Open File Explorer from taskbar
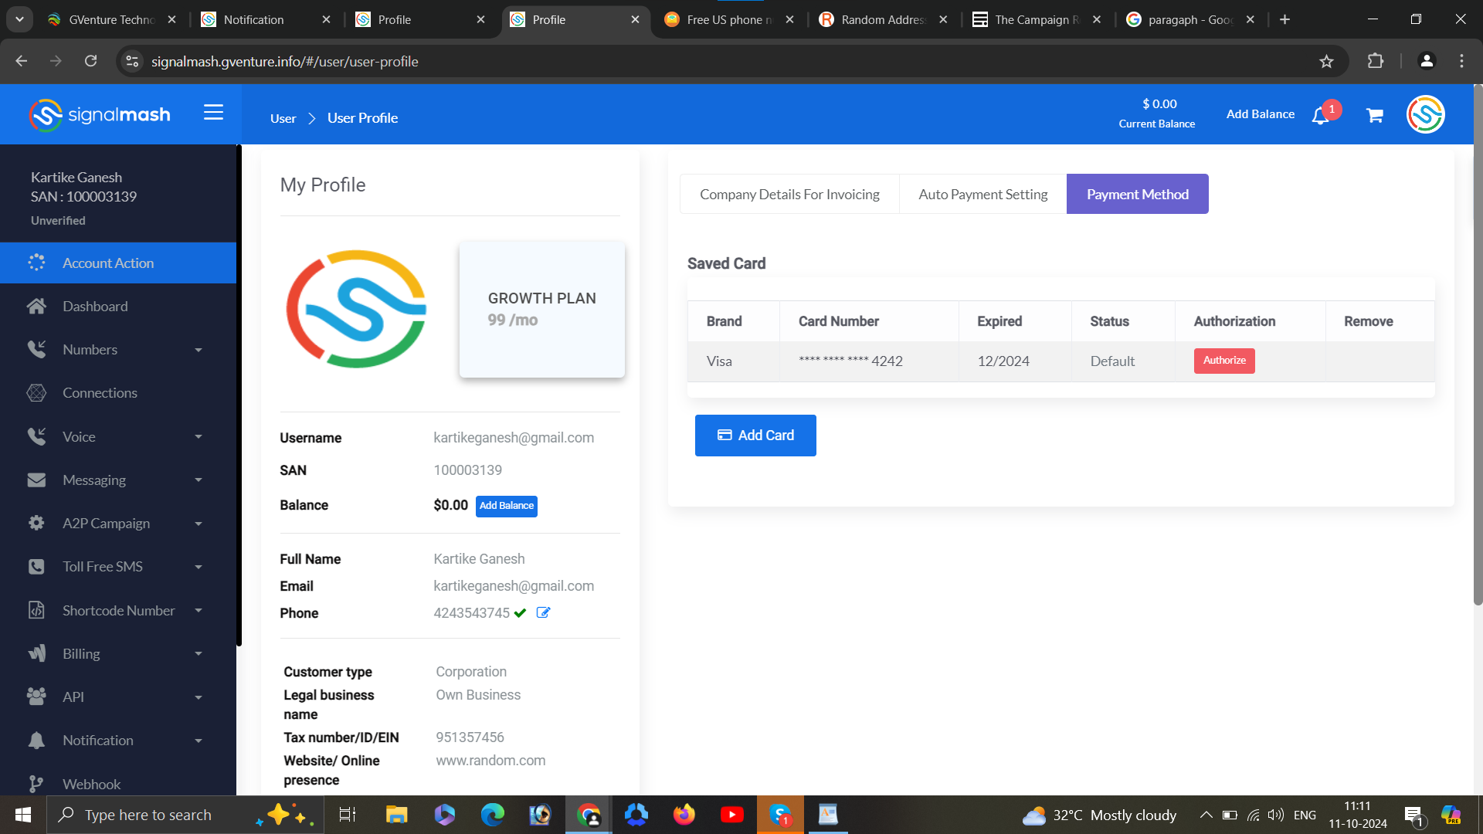This screenshot has height=834, width=1483. tap(396, 815)
